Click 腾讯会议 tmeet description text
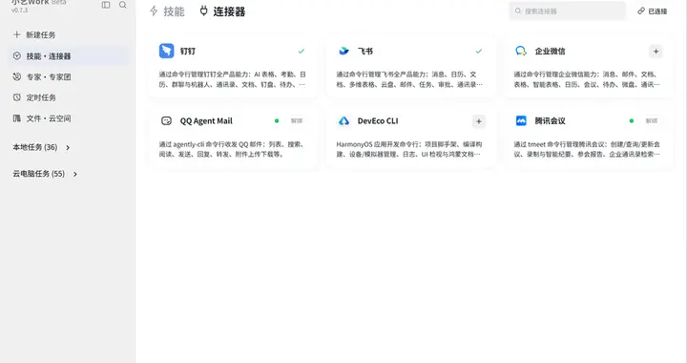 coord(587,149)
